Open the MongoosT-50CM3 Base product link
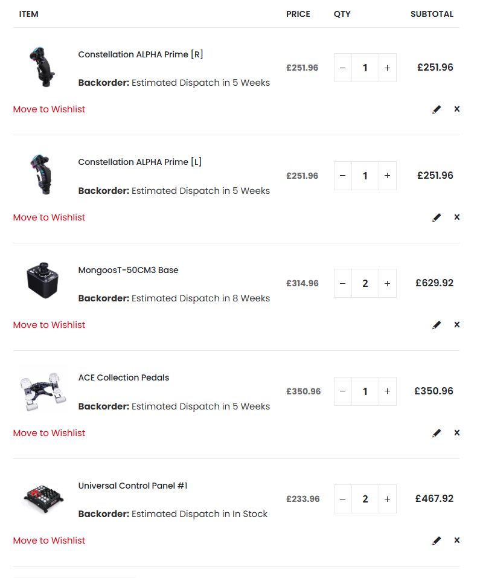 point(128,270)
